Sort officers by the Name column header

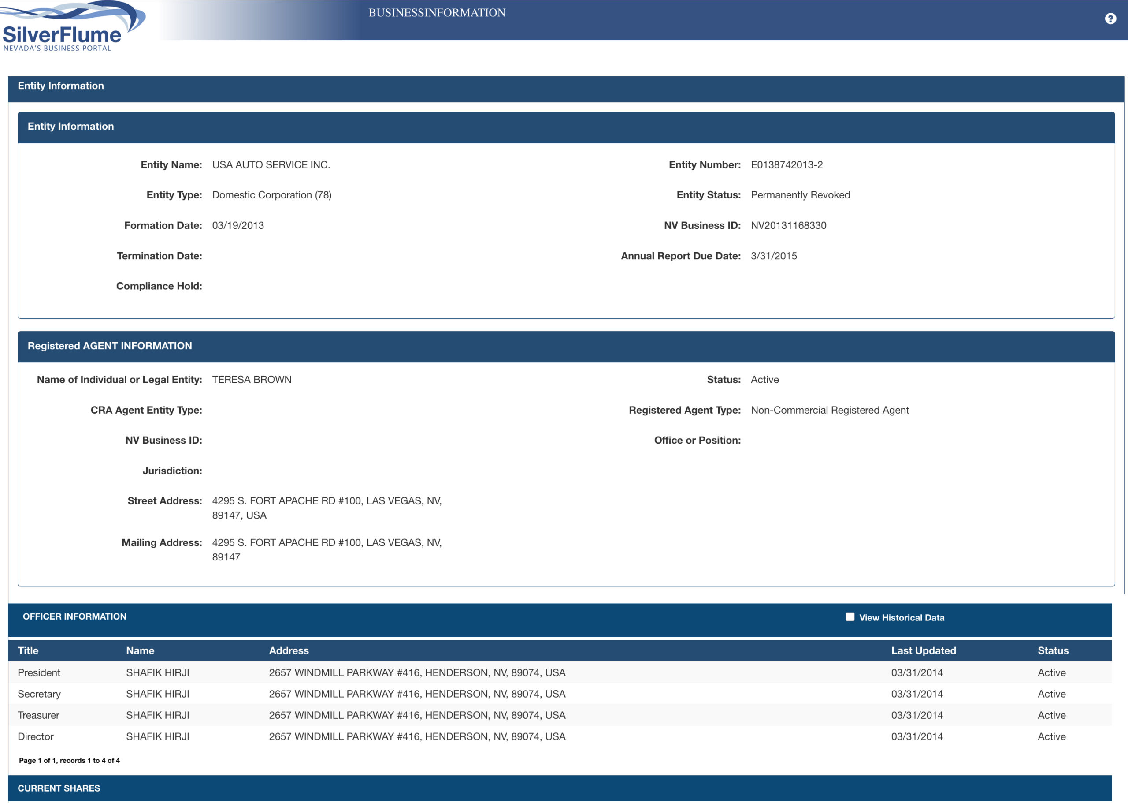pos(140,651)
